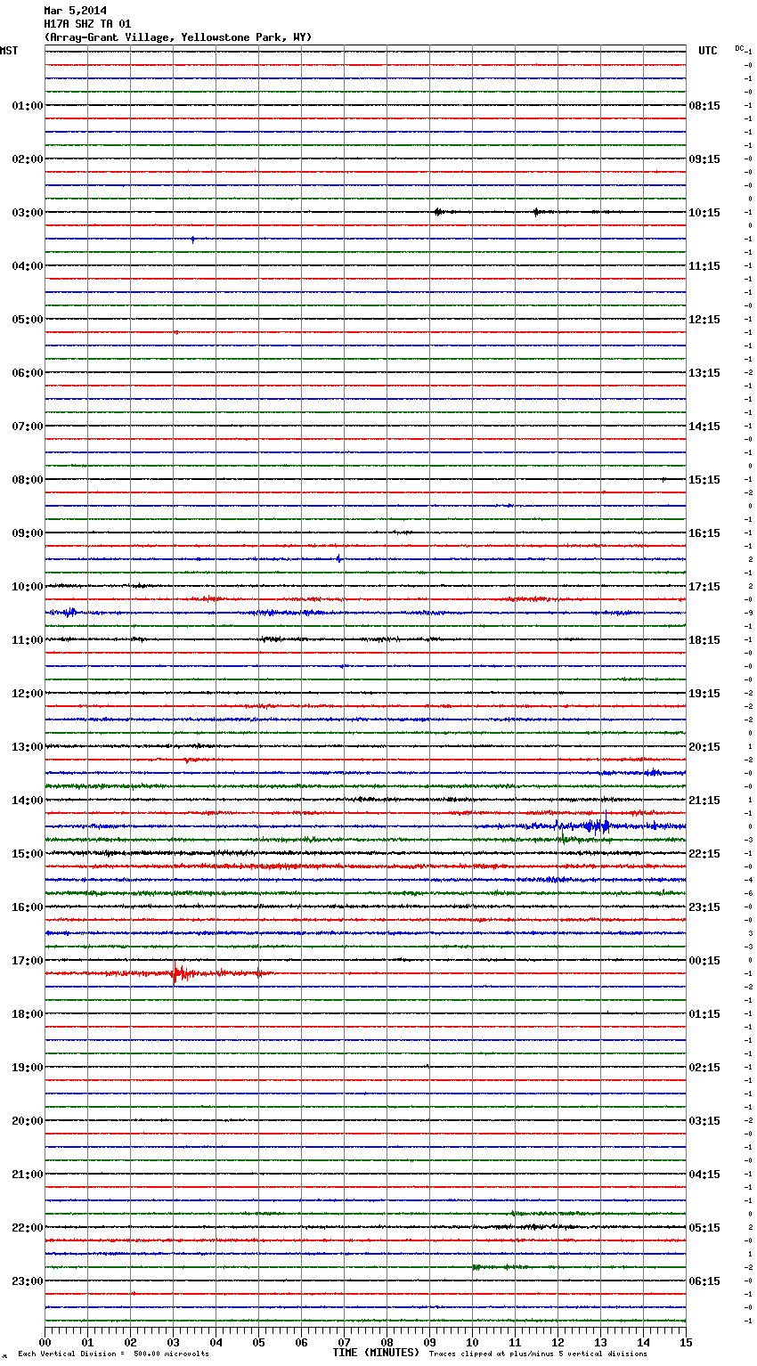This screenshot has height=1366, width=757.
Task: Click the TIME (MINUTES) axis label
Action: click(376, 1353)
